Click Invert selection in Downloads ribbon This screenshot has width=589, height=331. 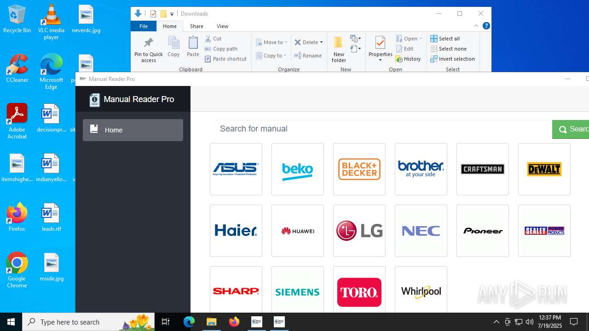tap(452, 59)
